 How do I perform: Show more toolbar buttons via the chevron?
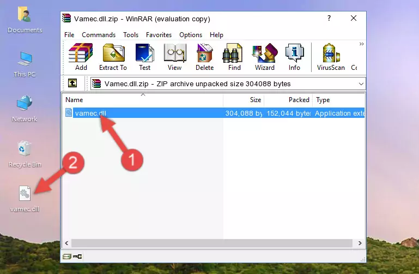click(x=362, y=44)
